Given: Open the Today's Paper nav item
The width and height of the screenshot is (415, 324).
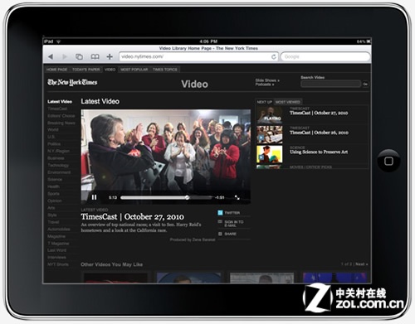Looking at the screenshot, I should pos(85,70).
